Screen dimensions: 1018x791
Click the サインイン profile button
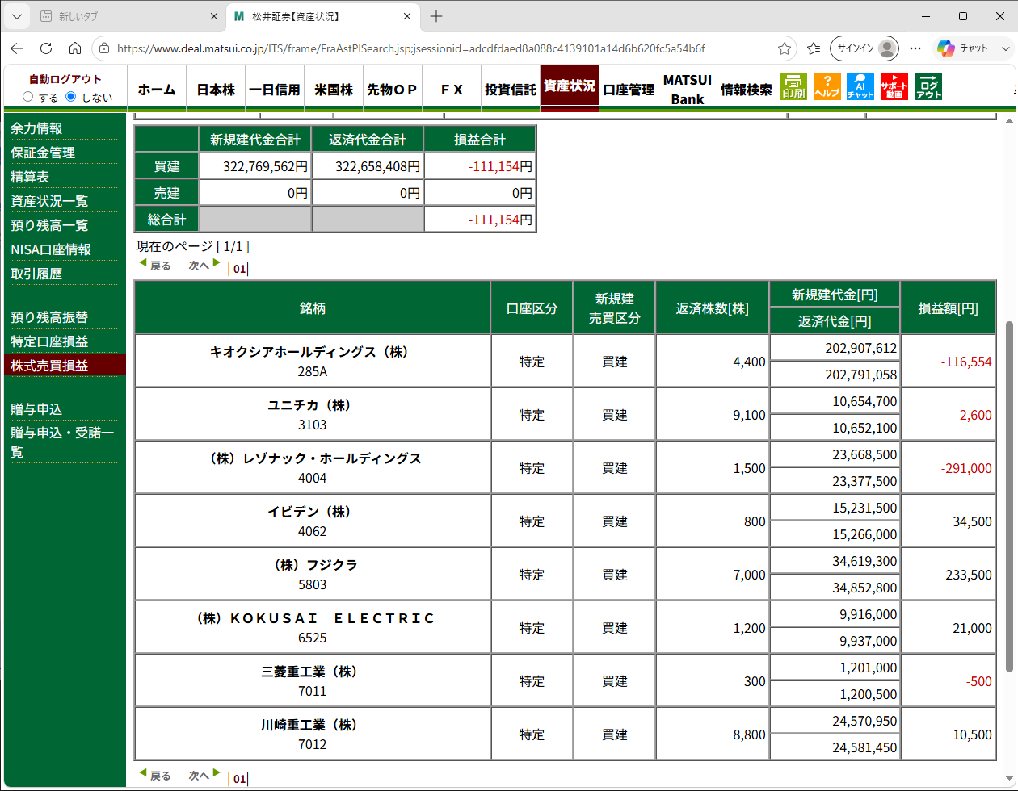tap(864, 48)
